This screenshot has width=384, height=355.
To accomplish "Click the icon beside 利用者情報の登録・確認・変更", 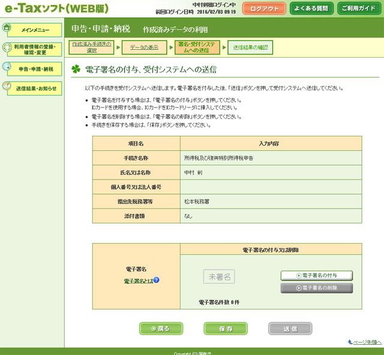I will (7, 47).
